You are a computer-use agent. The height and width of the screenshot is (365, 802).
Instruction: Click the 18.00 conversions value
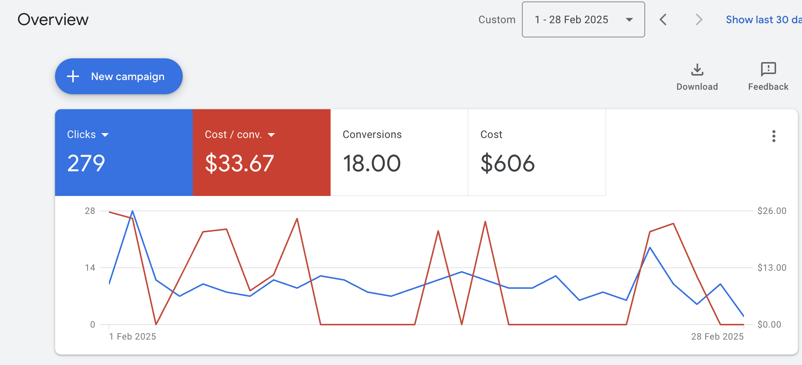pos(372,163)
